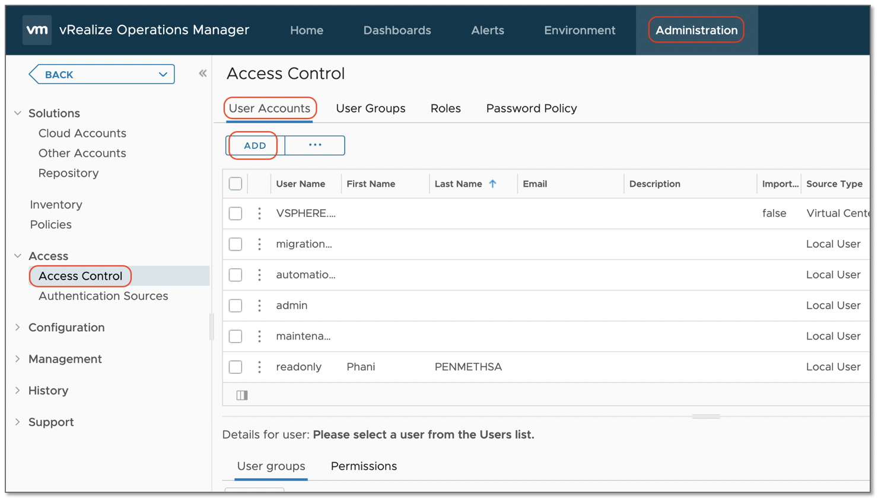This screenshot has width=878, height=500.
Task: Click the Last Name ascending sort arrow
Action: [x=492, y=184]
